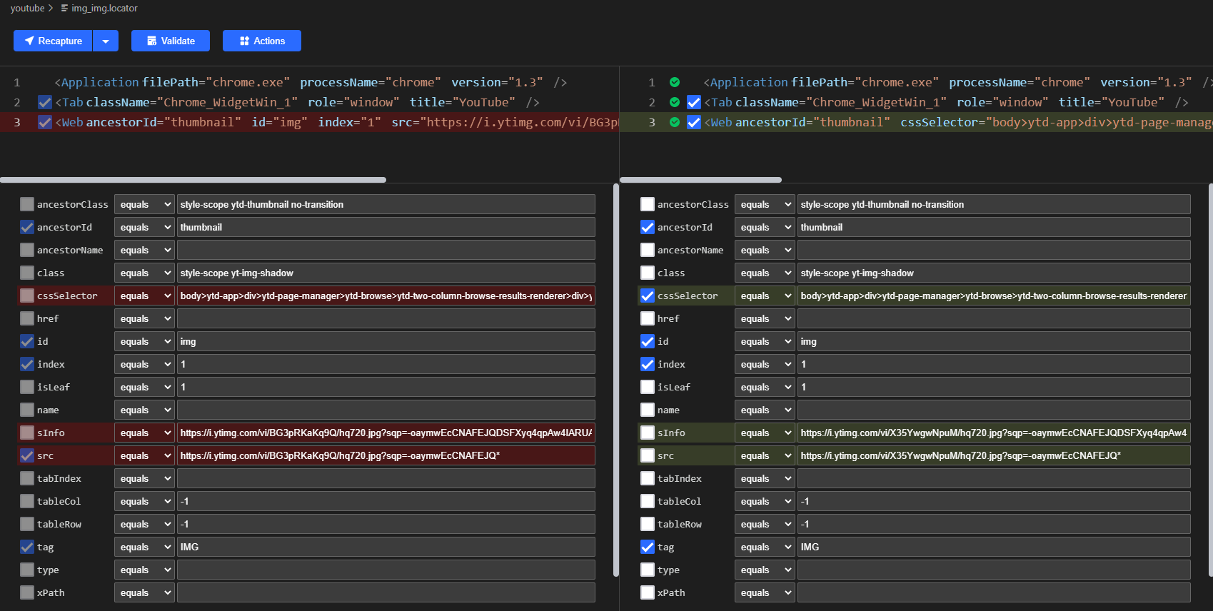Uncheck Tab line checkbox in left code editor
This screenshot has width=1213, height=611.
[x=45, y=102]
